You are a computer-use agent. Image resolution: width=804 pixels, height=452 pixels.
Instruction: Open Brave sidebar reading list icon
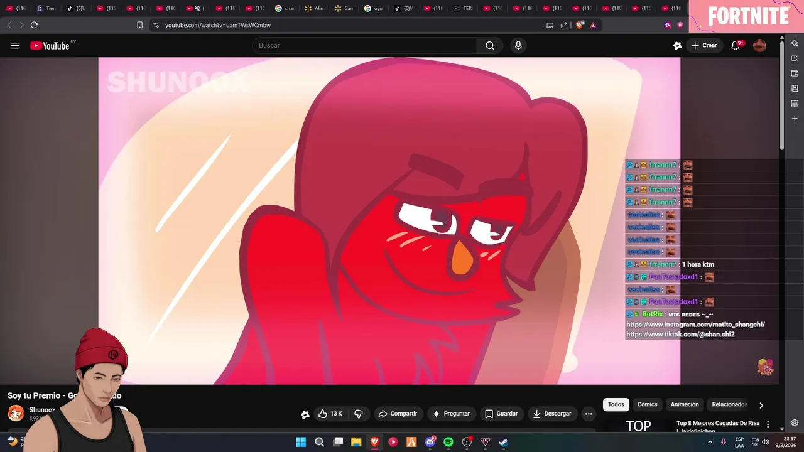(795, 104)
